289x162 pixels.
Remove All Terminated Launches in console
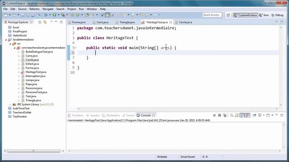point(225,115)
